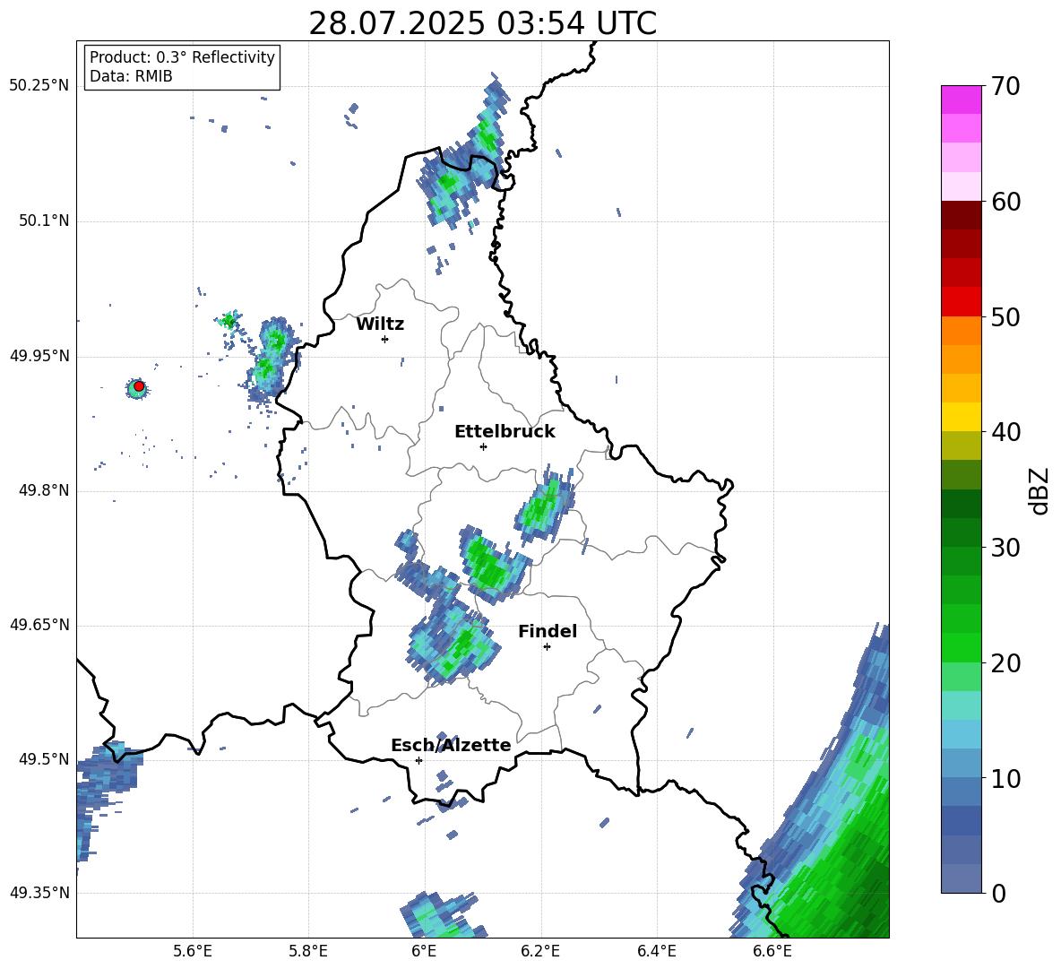Click the colorbar tick label 40
Screen dimensions: 1061x969
point(1005,432)
